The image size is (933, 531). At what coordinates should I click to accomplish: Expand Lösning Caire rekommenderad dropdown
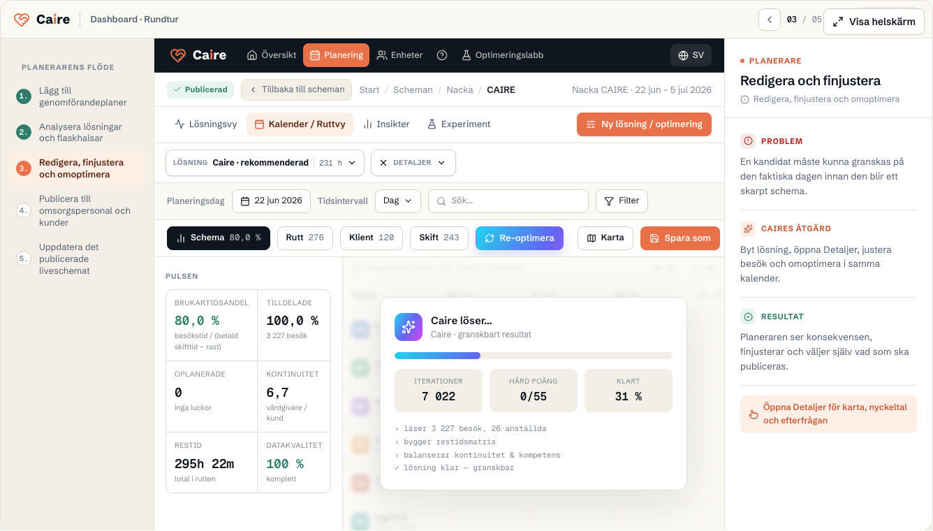pyautogui.click(x=265, y=163)
